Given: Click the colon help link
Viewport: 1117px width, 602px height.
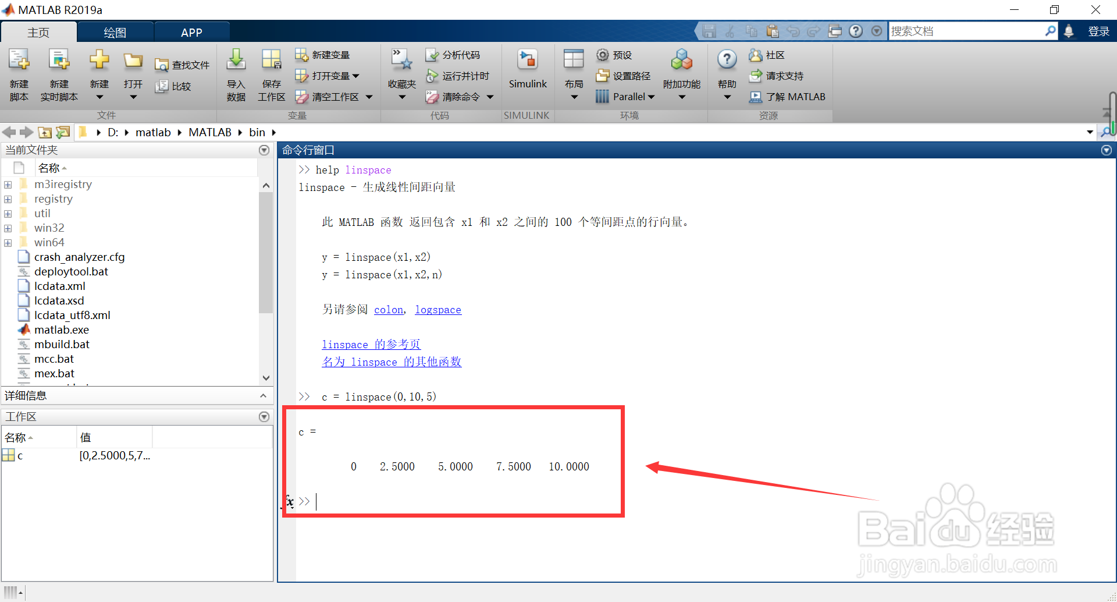Looking at the screenshot, I should [x=389, y=310].
